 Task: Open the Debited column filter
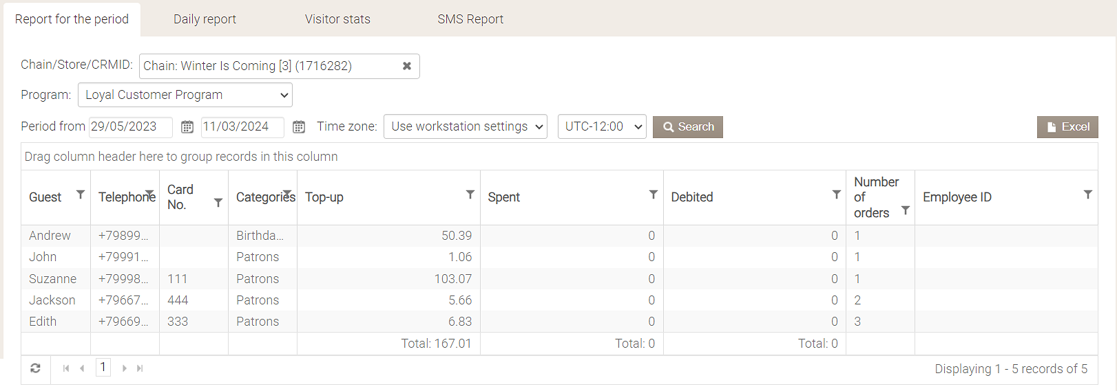click(x=837, y=194)
